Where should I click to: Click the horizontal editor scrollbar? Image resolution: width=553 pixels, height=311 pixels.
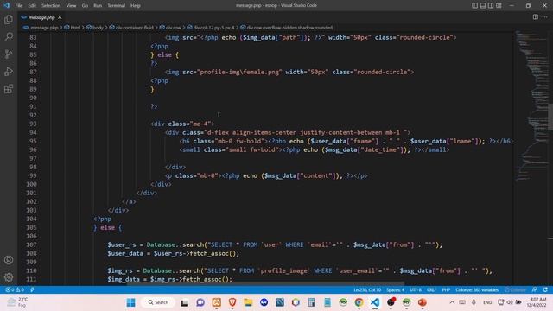(x=266, y=283)
